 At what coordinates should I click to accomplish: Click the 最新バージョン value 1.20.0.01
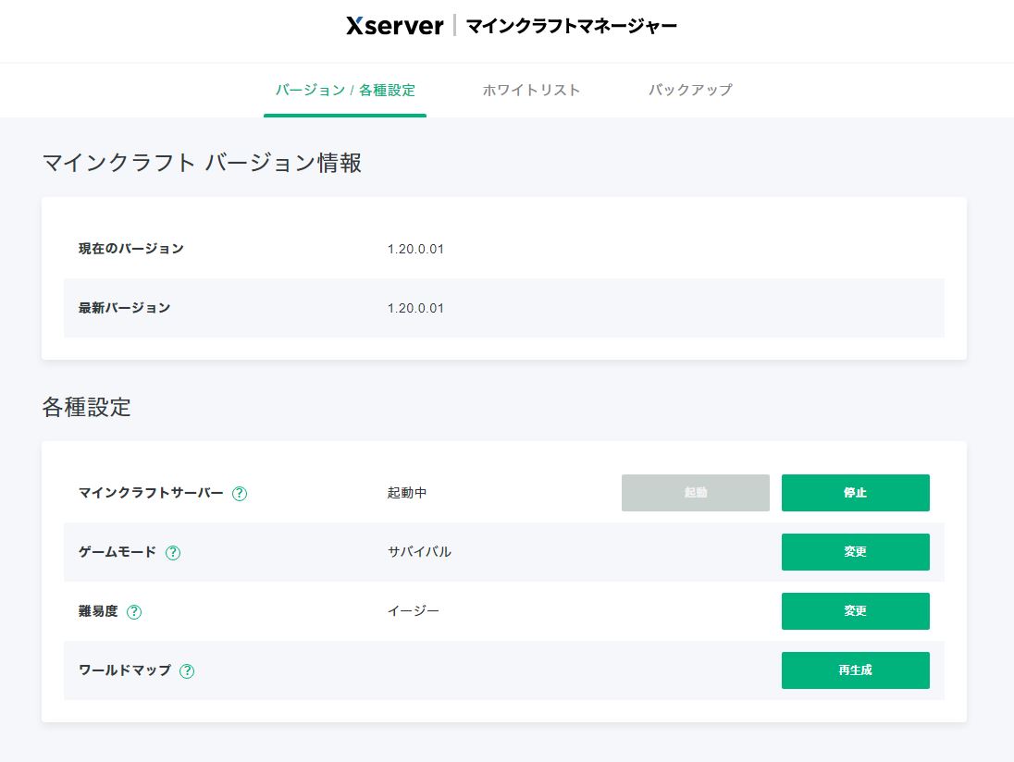pos(415,308)
